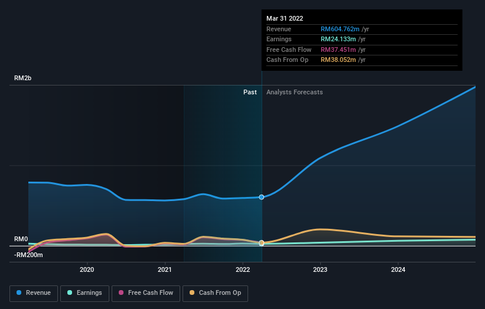485x309 pixels.
Task: Click the data point marker near RM0 at Mar 2022
Action: tap(262, 243)
